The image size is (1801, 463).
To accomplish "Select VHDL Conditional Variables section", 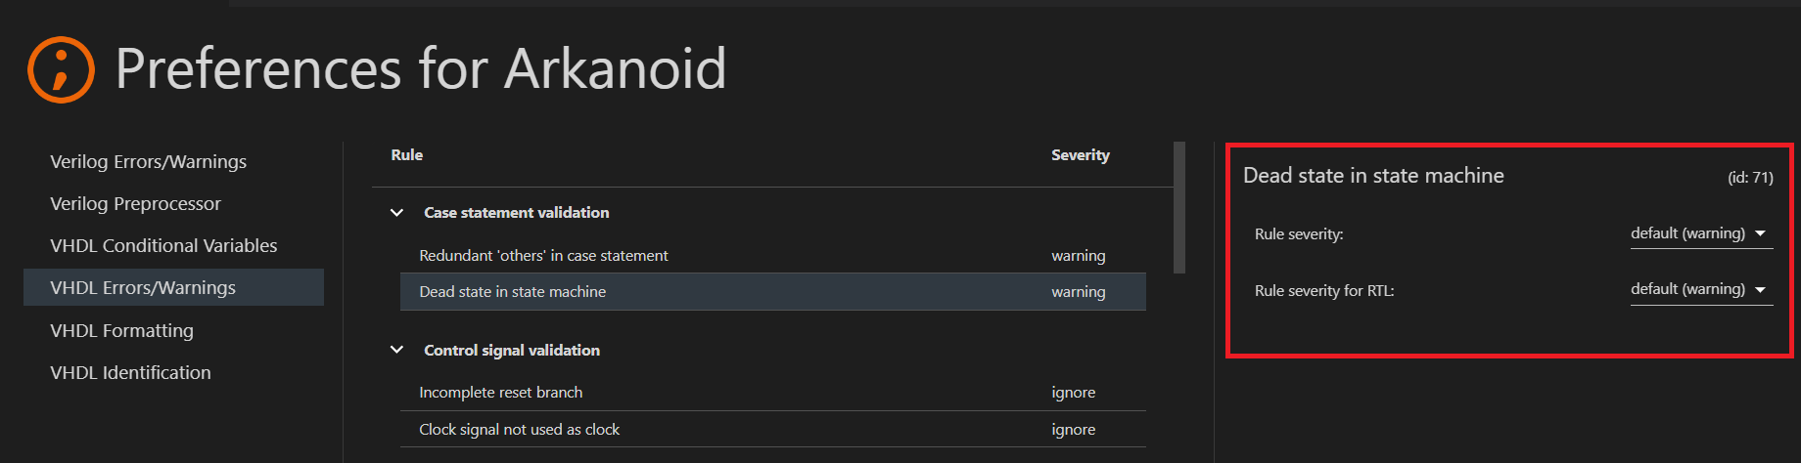I will [x=163, y=246].
